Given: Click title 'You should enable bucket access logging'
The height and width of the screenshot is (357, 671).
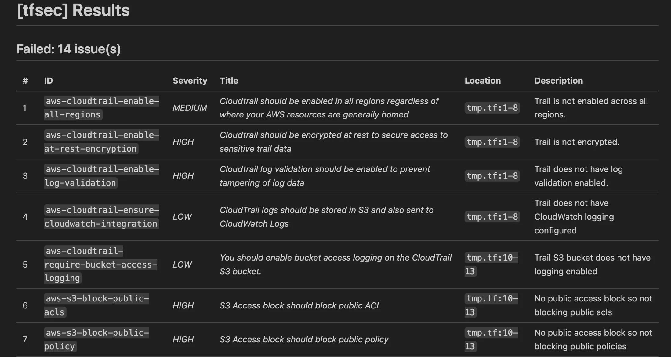Looking at the screenshot, I should pos(335,265).
